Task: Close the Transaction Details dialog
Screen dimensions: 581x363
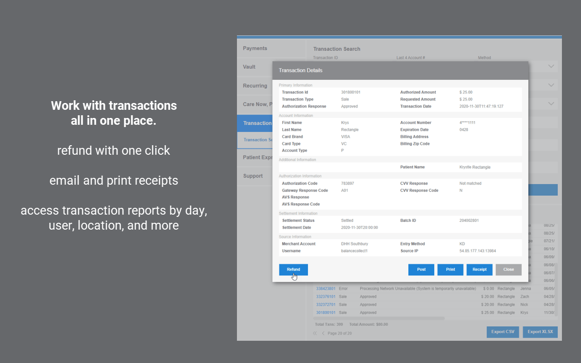Action: coord(508,270)
